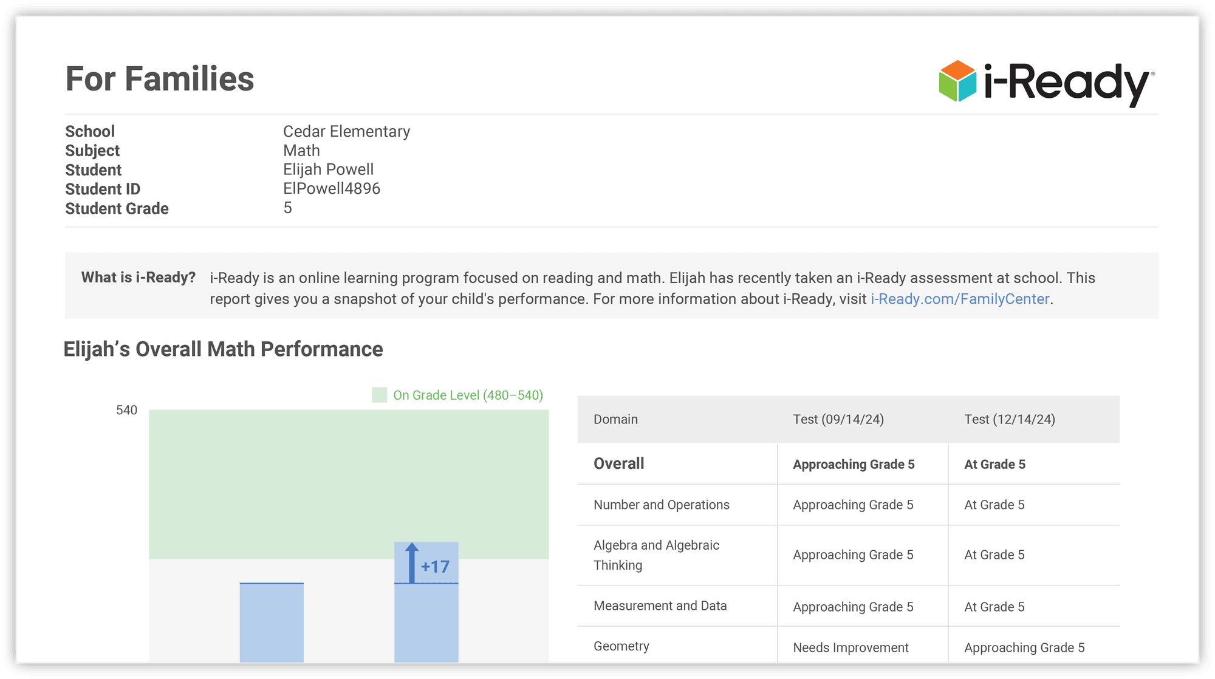The height and width of the screenshot is (679, 1215).
Task: Click the Measurement and Data domain
Action: click(660, 606)
